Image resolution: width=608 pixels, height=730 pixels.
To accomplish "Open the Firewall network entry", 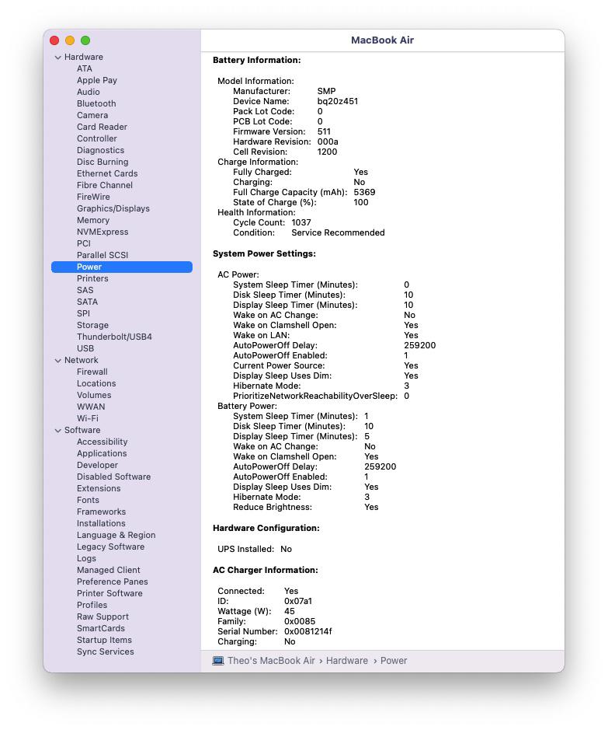I will tap(92, 372).
